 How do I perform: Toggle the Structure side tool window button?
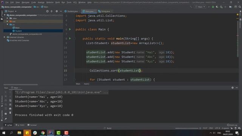tap(2, 101)
